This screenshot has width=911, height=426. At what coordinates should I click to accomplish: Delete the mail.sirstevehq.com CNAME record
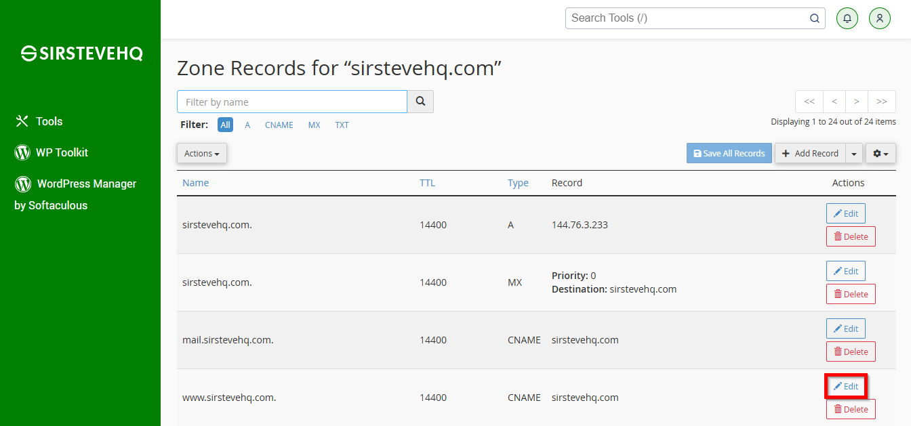point(851,352)
